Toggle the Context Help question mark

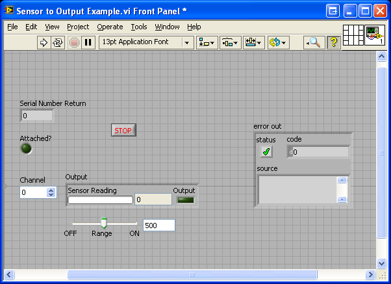click(x=334, y=43)
